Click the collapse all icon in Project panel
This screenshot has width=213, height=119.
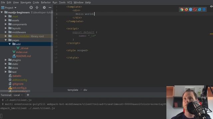click(37, 8)
